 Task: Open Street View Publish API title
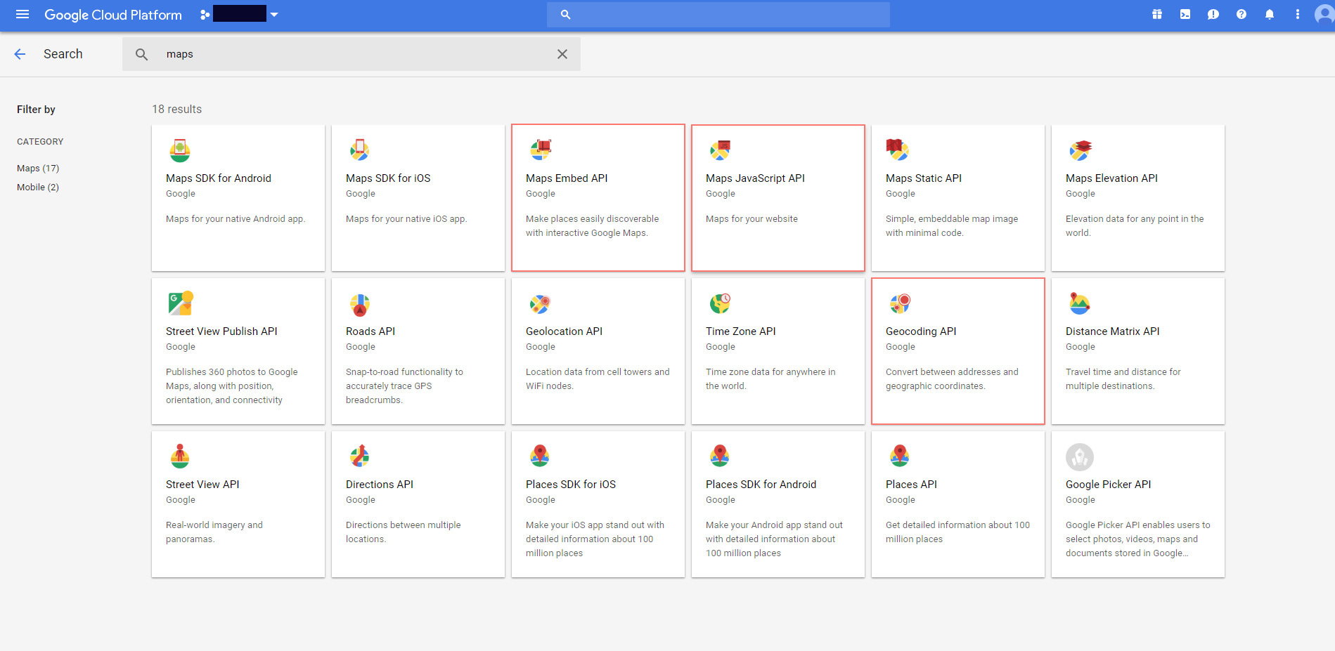pos(221,331)
